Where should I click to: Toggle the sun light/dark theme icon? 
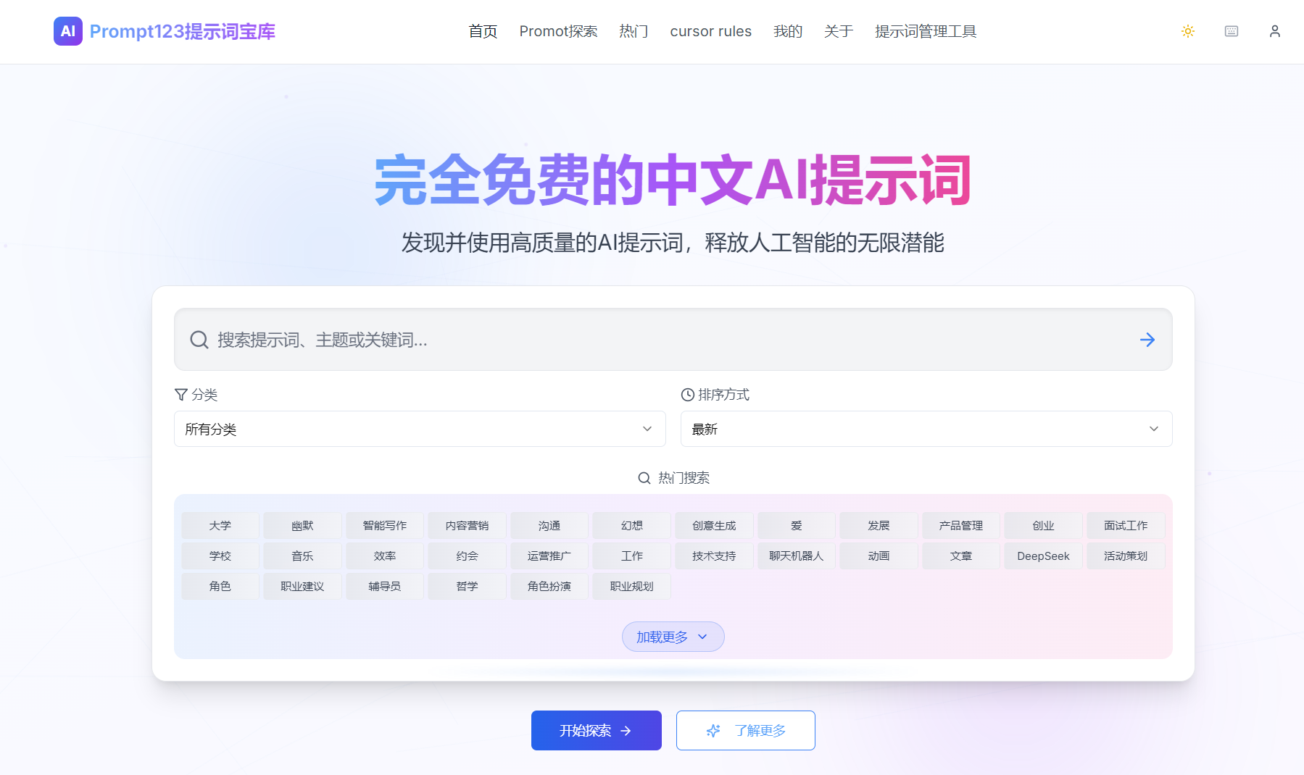click(1187, 31)
